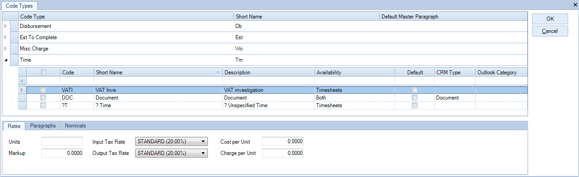
Task: Select the Code Types tab
Action: click(19, 6)
